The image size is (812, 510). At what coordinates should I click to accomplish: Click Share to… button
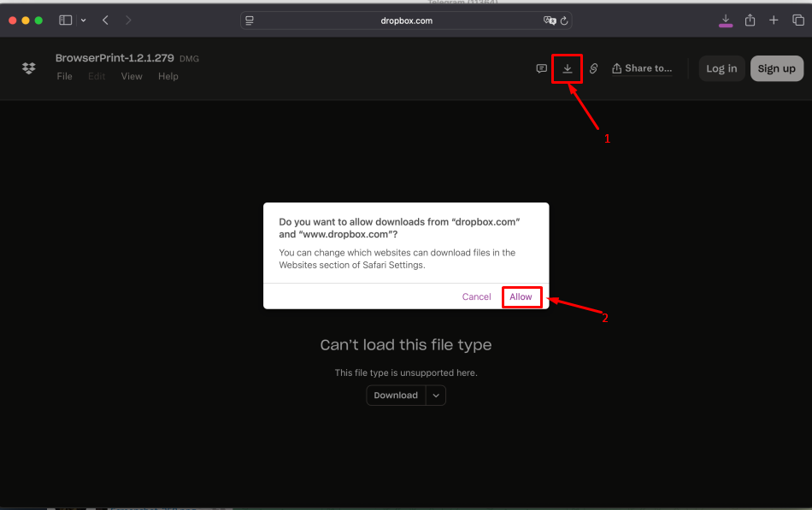tap(642, 68)
